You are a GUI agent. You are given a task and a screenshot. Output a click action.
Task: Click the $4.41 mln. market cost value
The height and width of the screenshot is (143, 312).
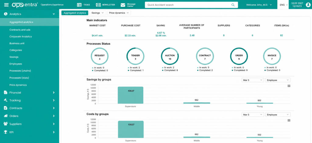(x=97, y=36)
